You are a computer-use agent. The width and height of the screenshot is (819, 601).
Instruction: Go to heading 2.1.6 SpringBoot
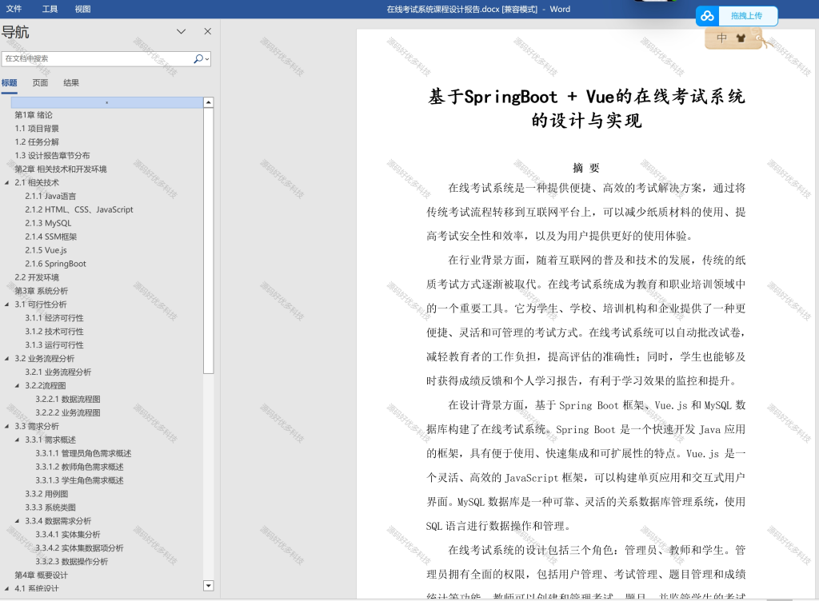[55, 264]
